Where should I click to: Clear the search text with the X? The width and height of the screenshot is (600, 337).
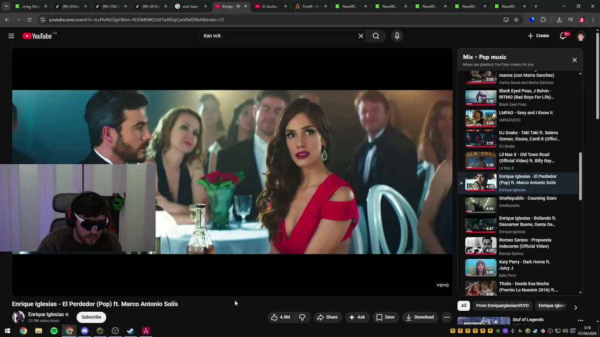tap(361, 36)
